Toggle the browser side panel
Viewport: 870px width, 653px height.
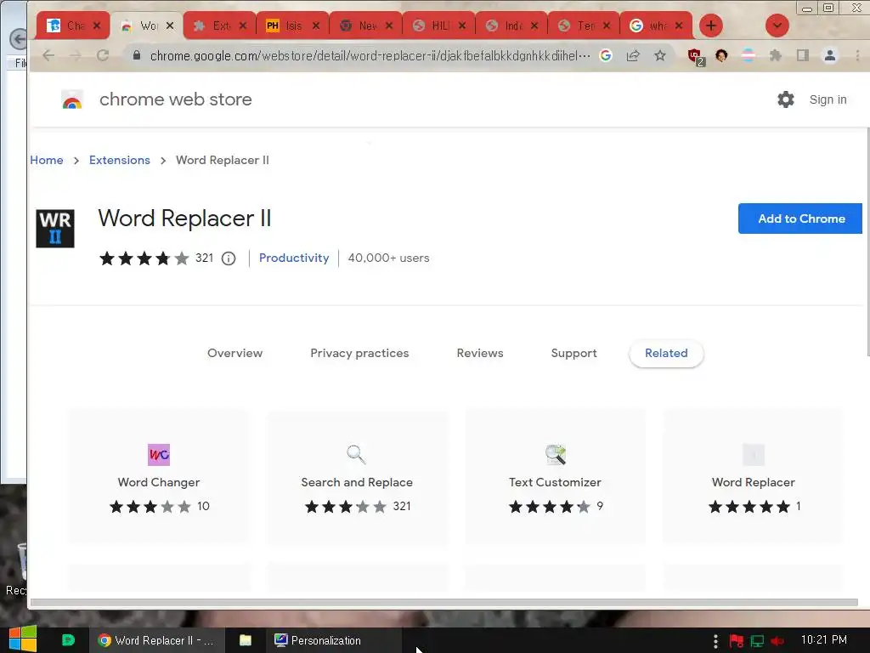pyautogui.click(x=802, y=55)
